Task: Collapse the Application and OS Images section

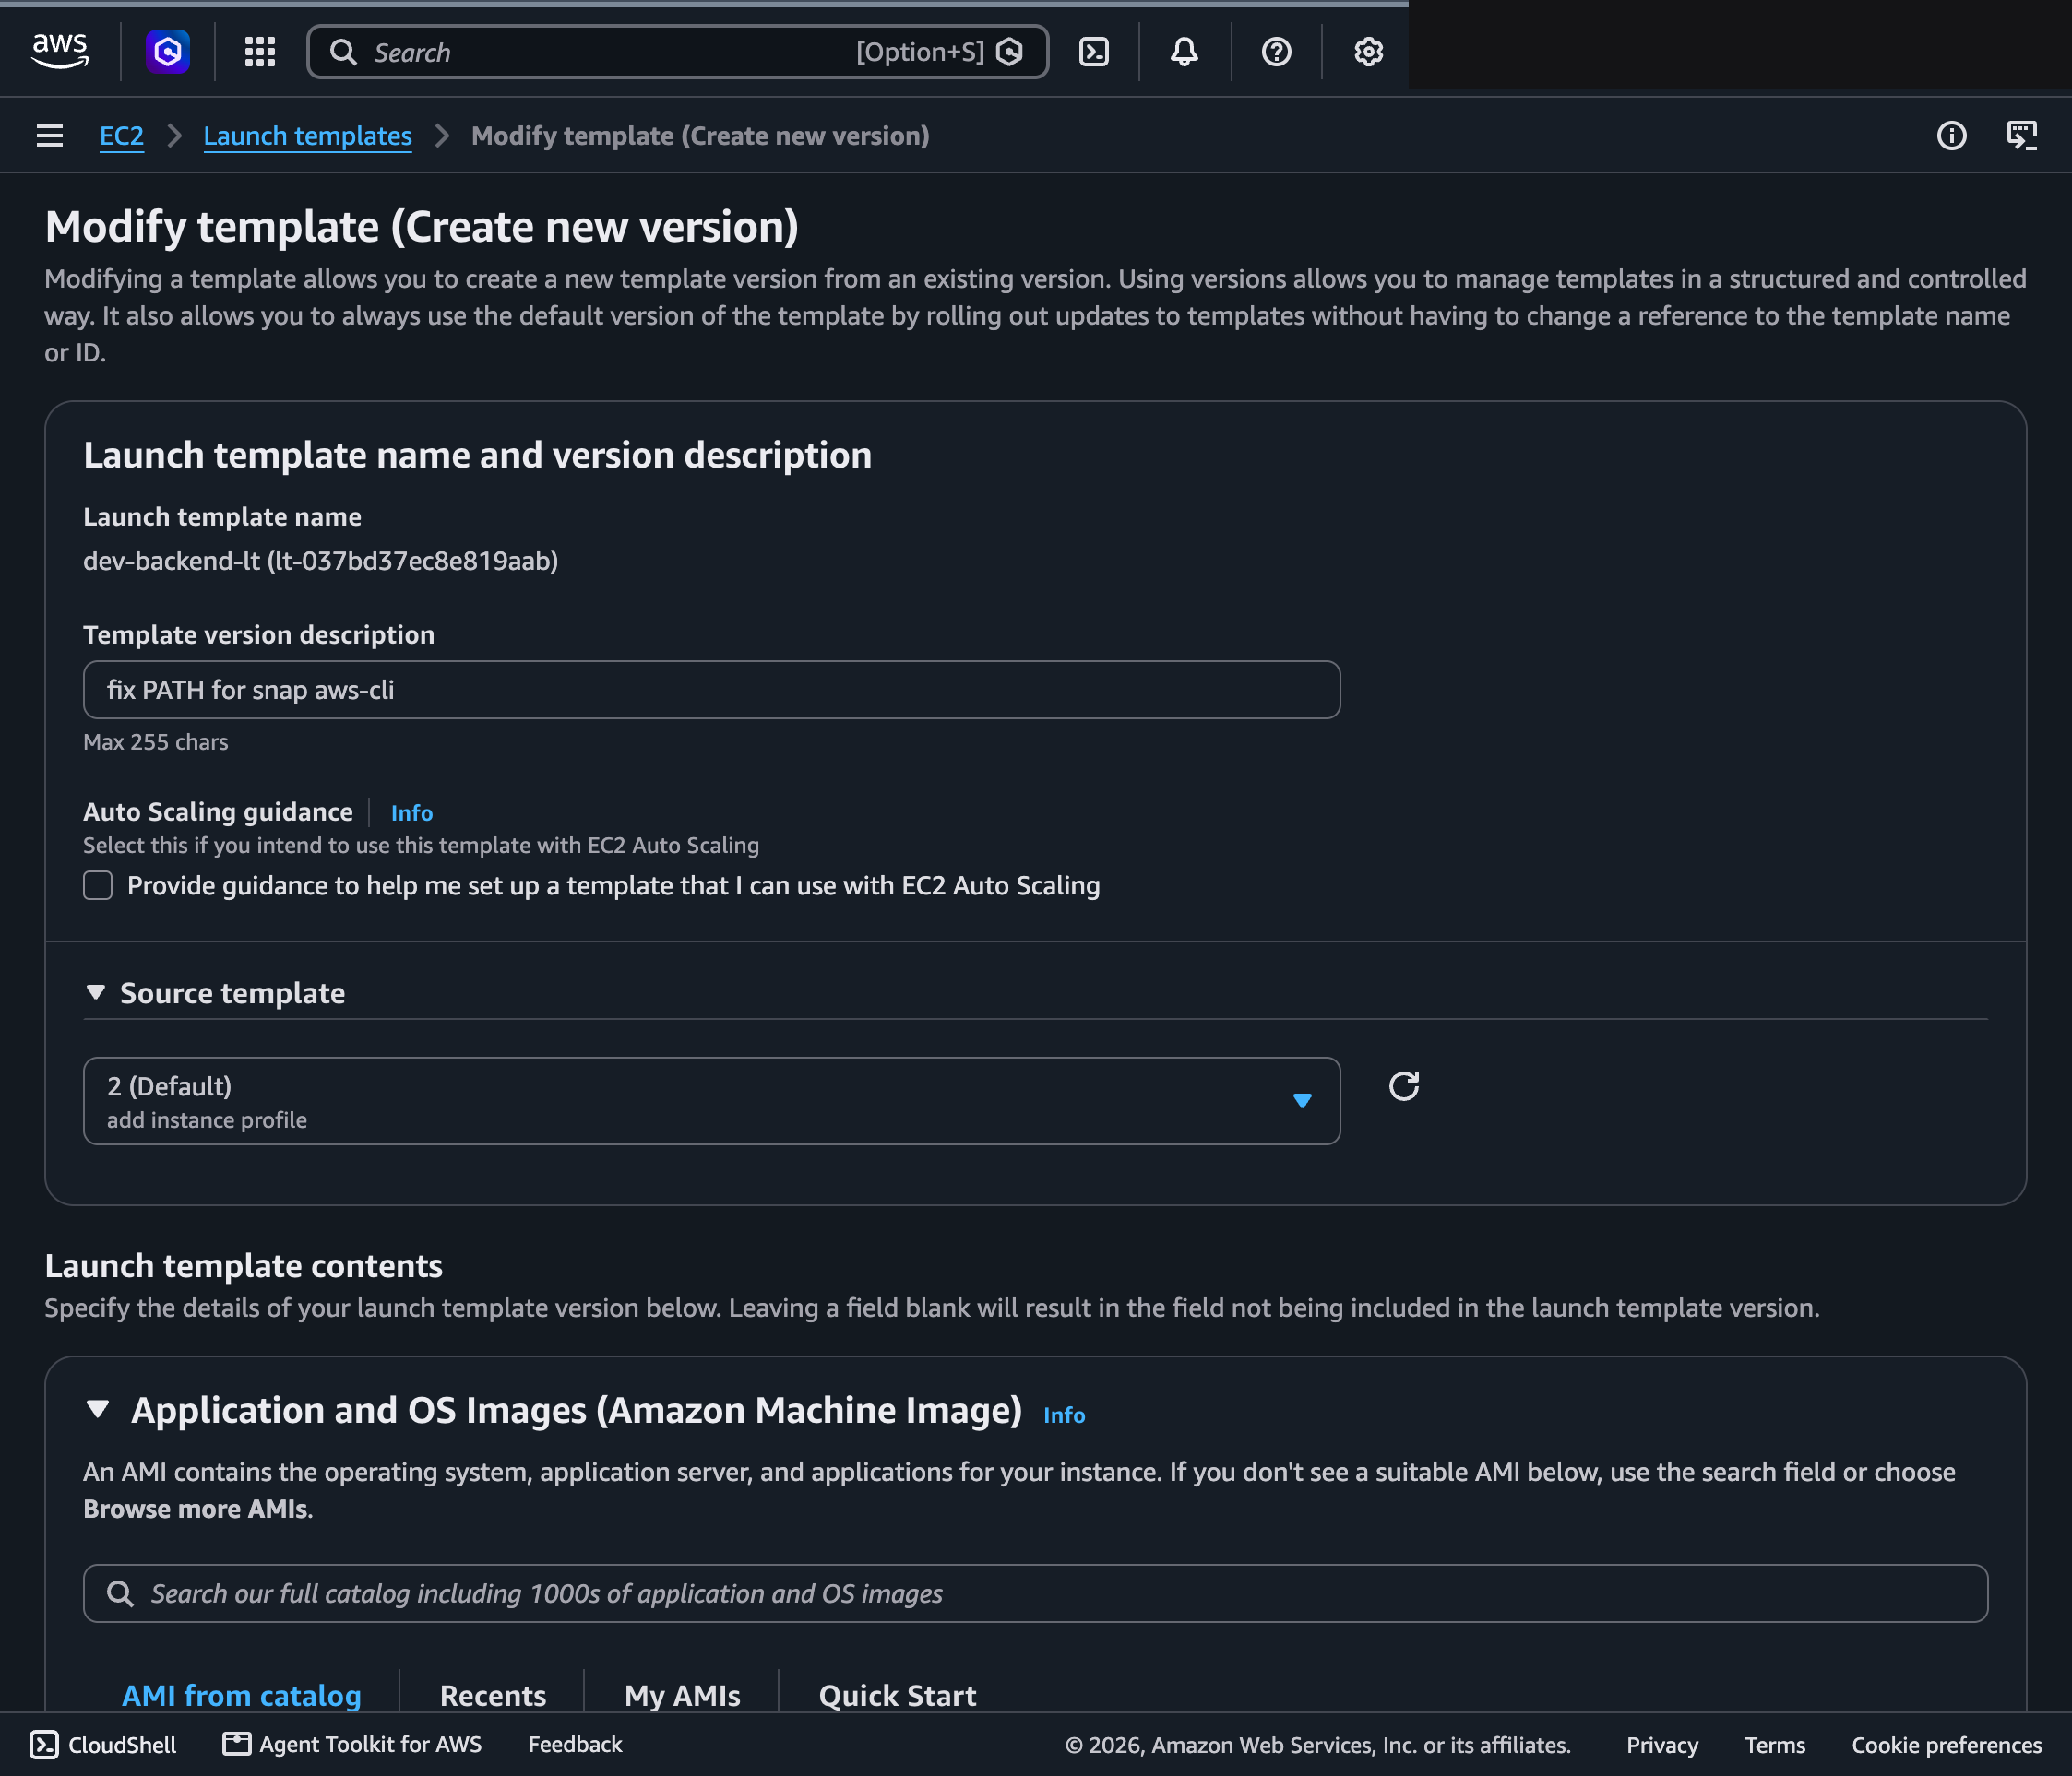Action: (98, 1409)
